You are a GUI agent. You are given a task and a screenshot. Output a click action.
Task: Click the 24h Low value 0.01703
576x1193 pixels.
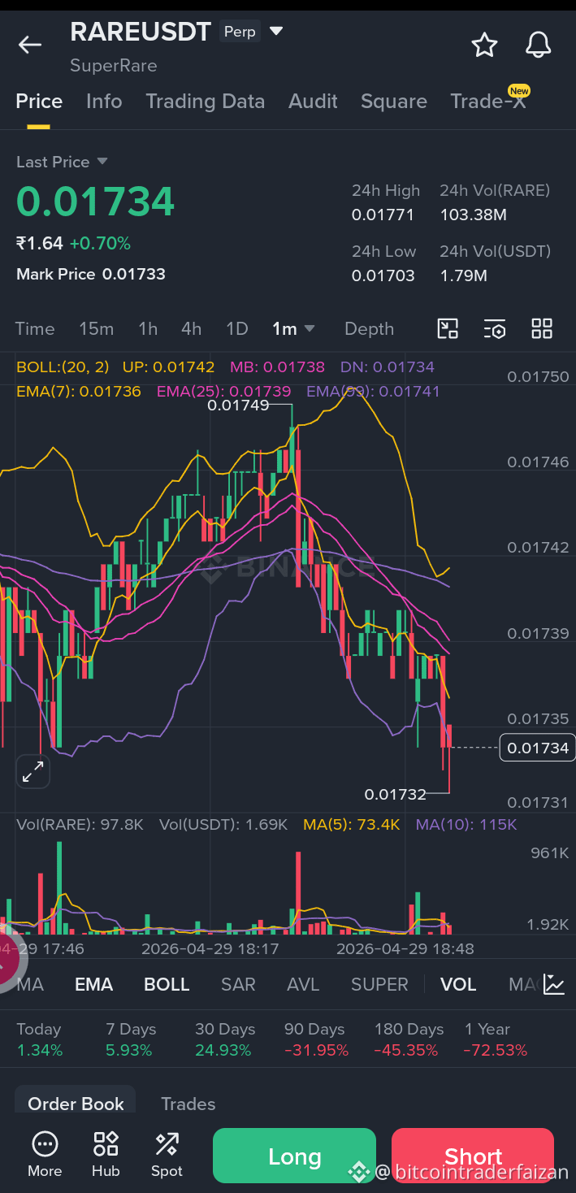(383, 275)
